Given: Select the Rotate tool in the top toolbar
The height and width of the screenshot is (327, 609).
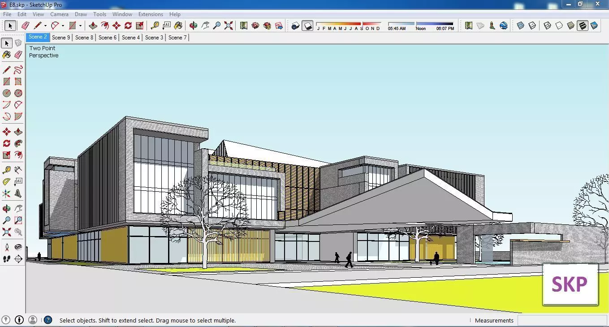Looking at the screenshot, I should [x=128, y=26].
